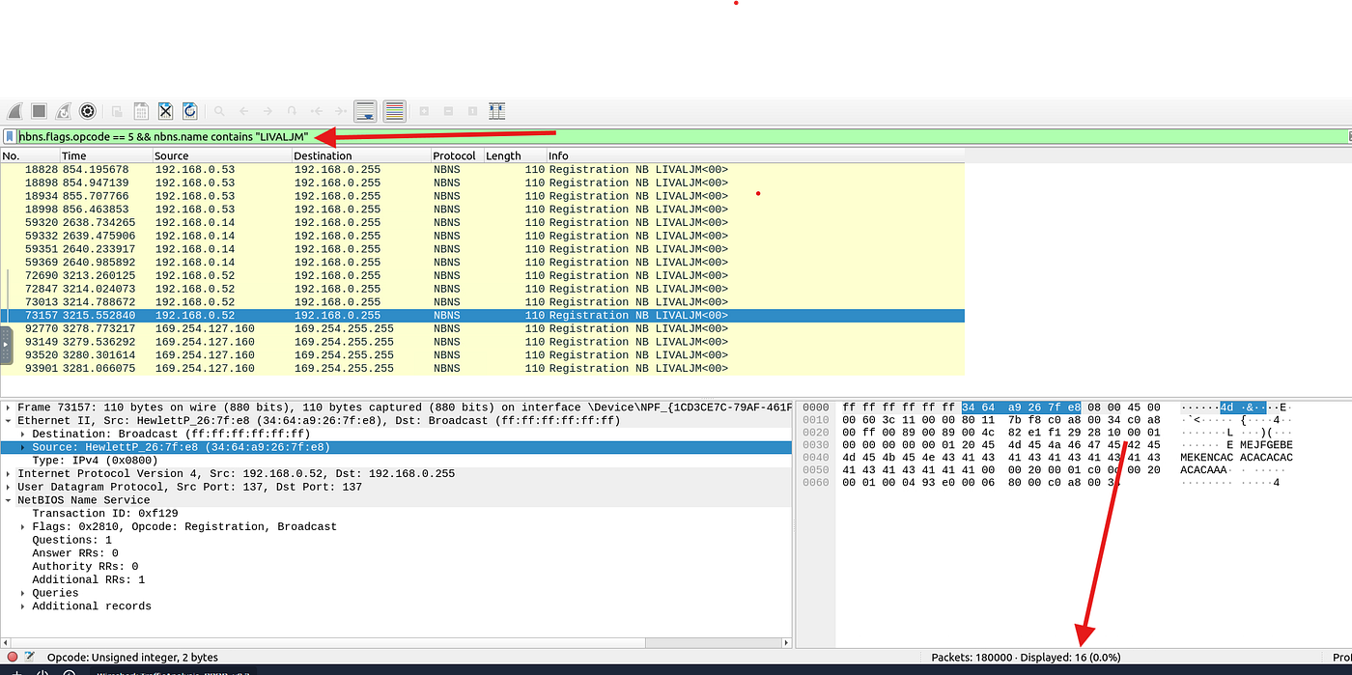Jump to the first packet icon
This screenshot has width=1352, height=675.
(316, 111)
